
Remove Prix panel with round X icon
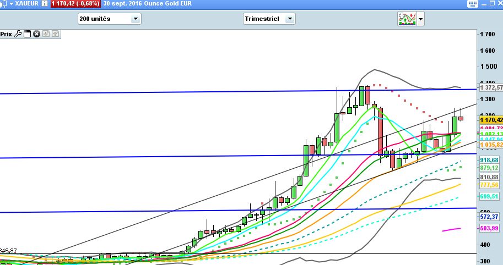point(36,34)
